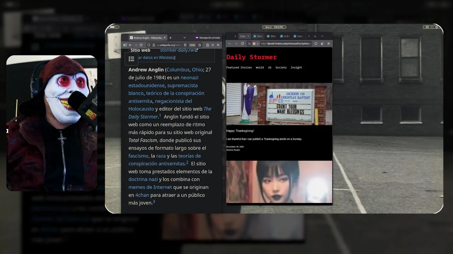This screenshot has height=254, width=453.
Task: Bookmark the Wikipedia page with the star
Action: pos(200,45)
